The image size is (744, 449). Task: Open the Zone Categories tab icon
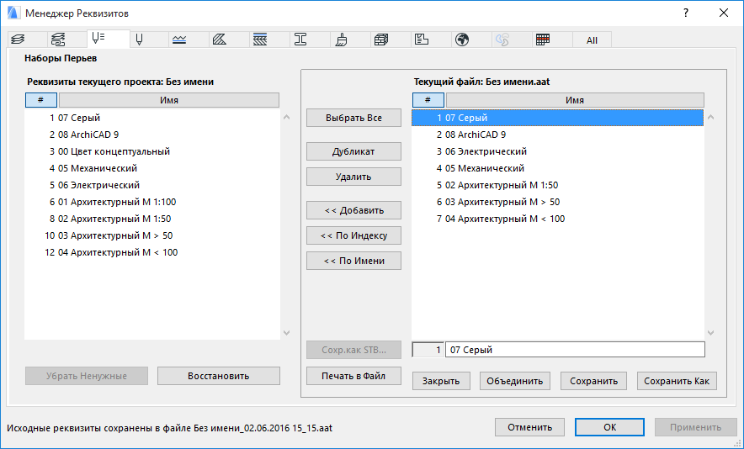pyautogui.click(x=422, y=40)
